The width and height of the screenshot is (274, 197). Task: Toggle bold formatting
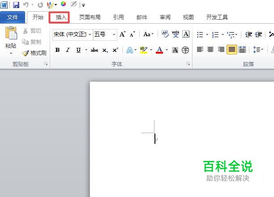[x=57, y=50]
